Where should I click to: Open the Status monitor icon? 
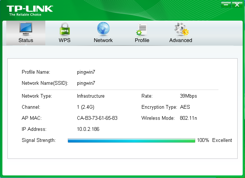tap(26, 29)
